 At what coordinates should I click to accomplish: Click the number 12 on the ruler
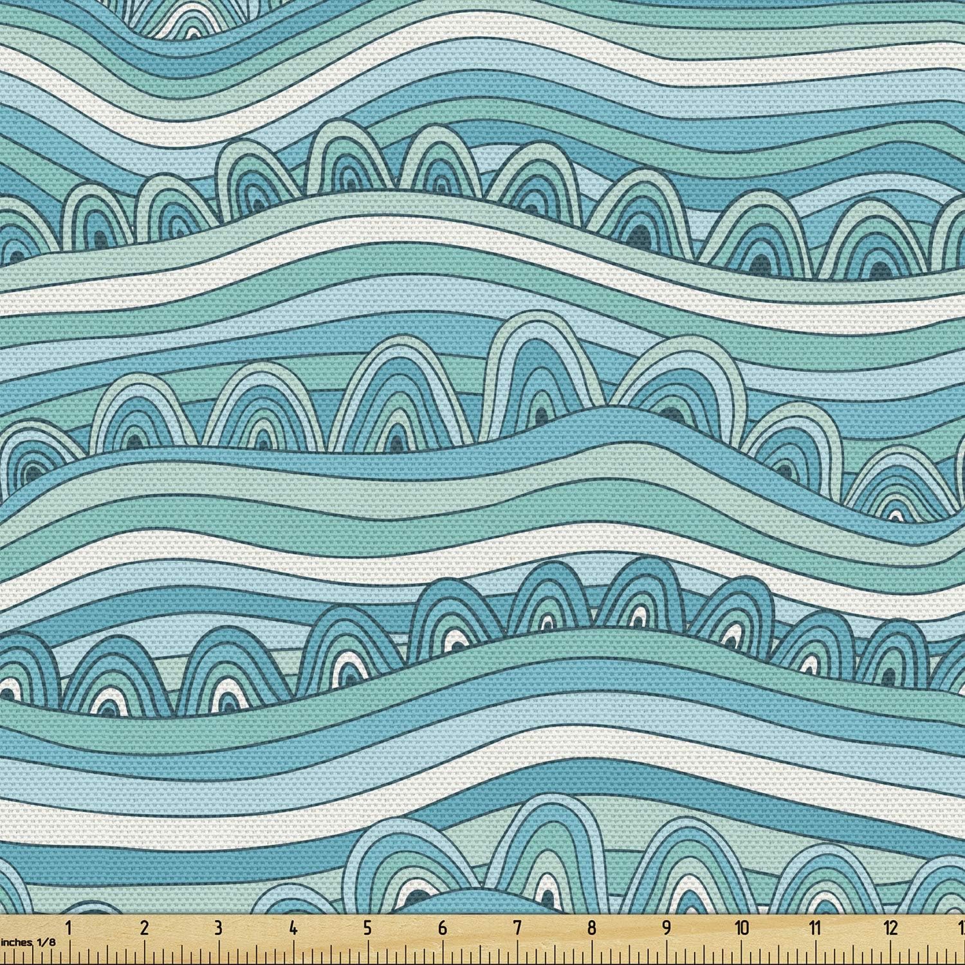(890, 928)
